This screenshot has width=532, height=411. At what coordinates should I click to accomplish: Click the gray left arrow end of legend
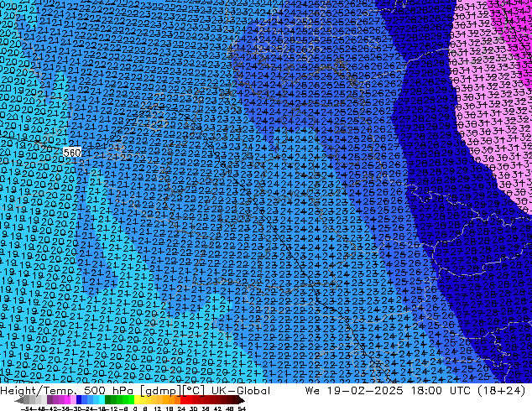(x=19, y=400)
